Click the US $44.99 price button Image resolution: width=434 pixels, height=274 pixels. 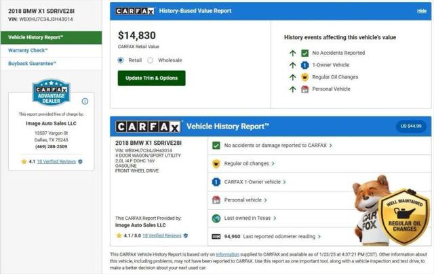[x=411, y=127]
